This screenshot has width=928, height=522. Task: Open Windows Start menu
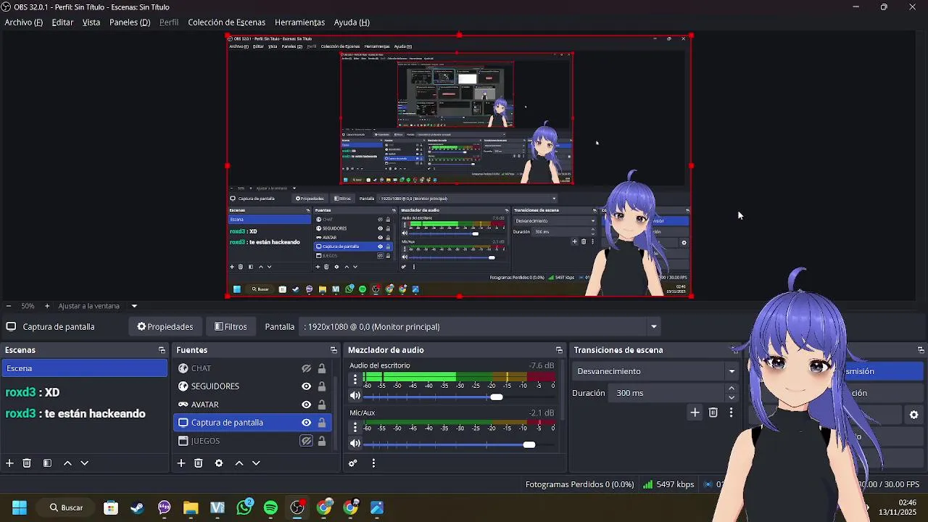click(20, 507)
